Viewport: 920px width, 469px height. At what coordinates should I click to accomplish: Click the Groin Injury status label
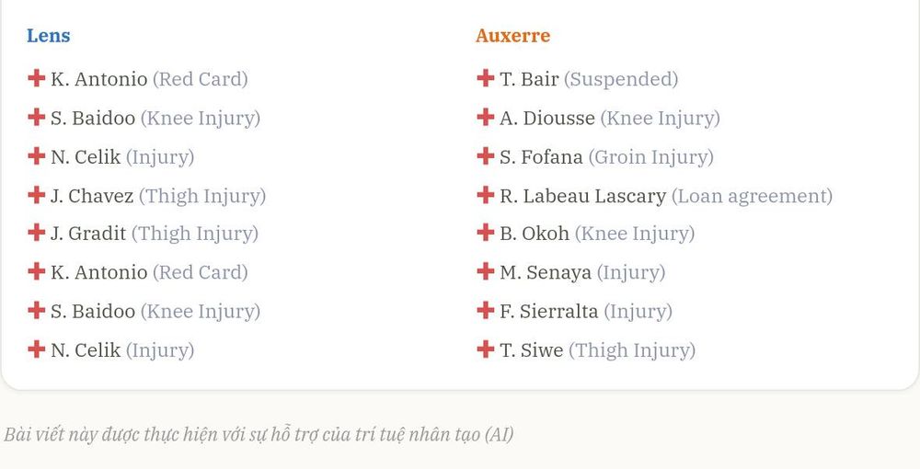651,157
